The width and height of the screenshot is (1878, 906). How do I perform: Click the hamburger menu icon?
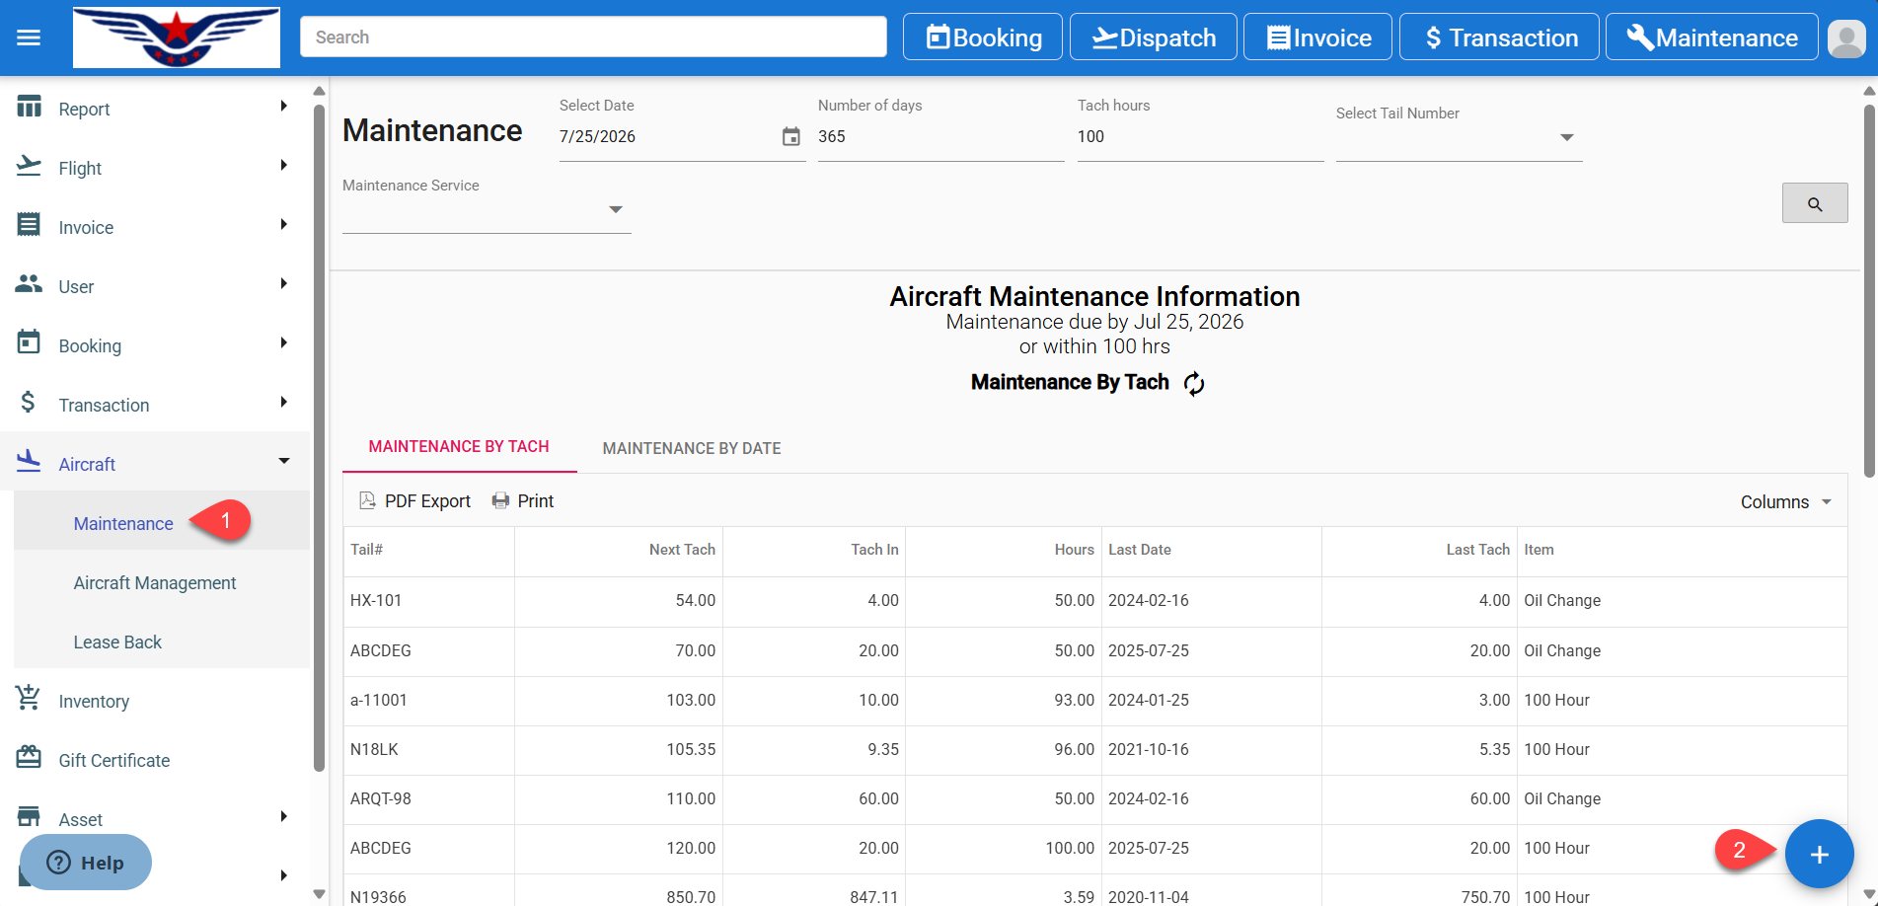tap(29, 38)
